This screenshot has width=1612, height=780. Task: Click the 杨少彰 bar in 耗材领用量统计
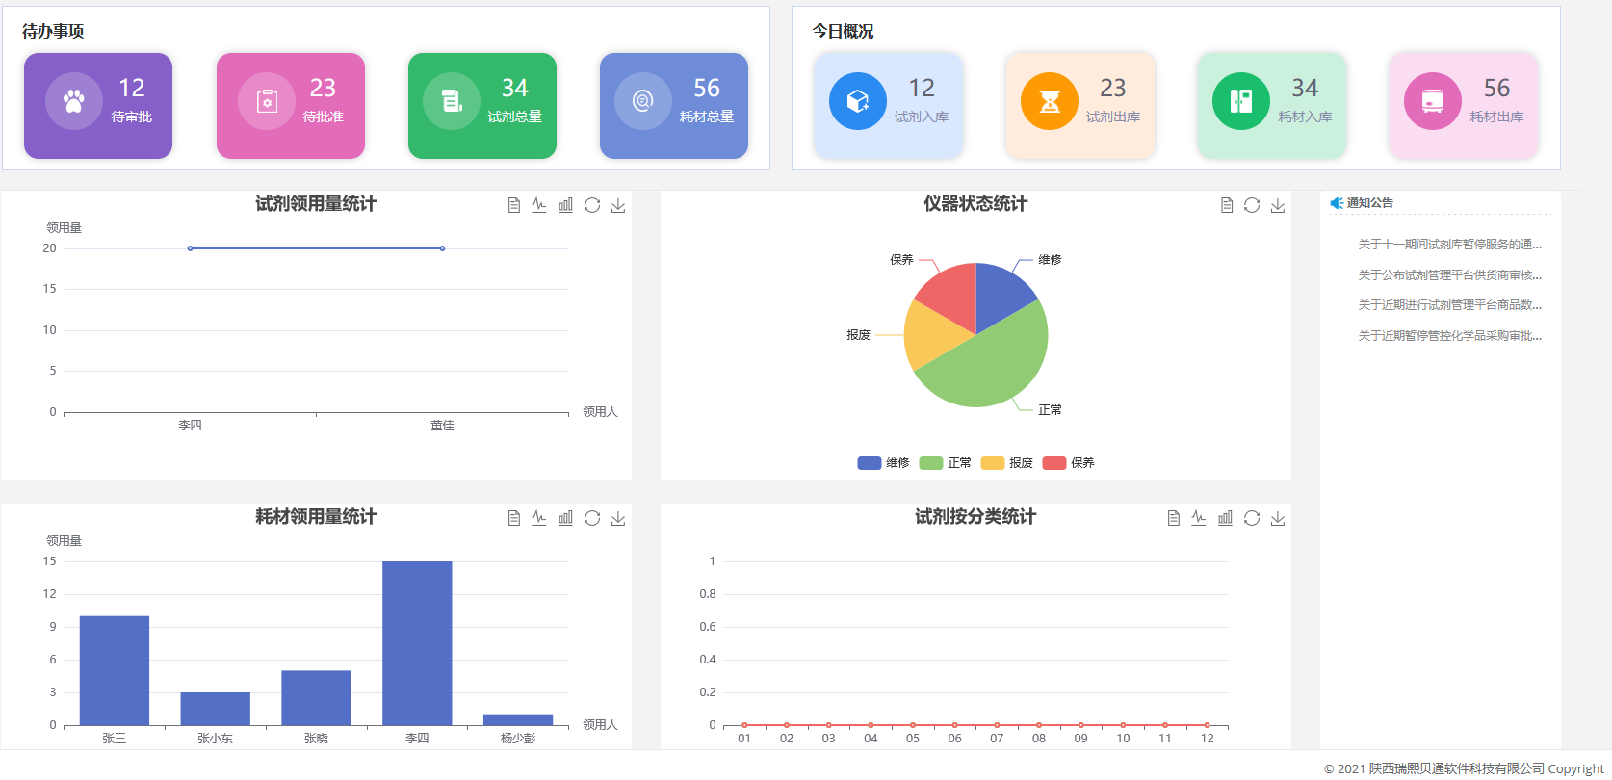(x=518, y=719)
